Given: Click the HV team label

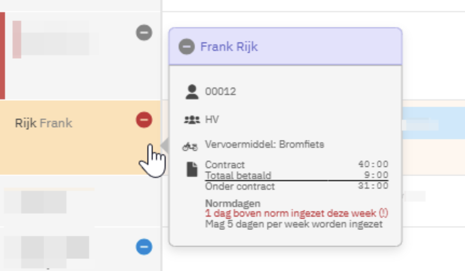Looking at the screenshot, I should (x=212, y=119).
